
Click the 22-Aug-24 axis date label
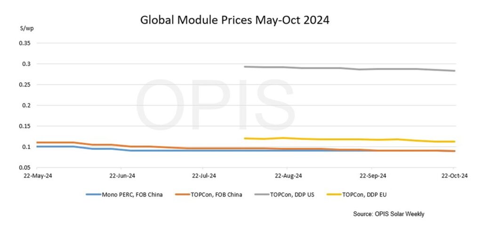tap(288, 176)
